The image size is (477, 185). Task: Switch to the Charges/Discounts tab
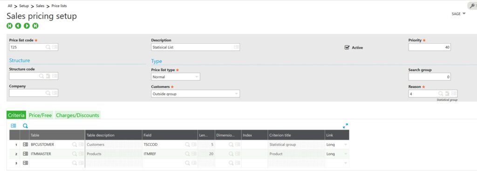click(78, 115)
